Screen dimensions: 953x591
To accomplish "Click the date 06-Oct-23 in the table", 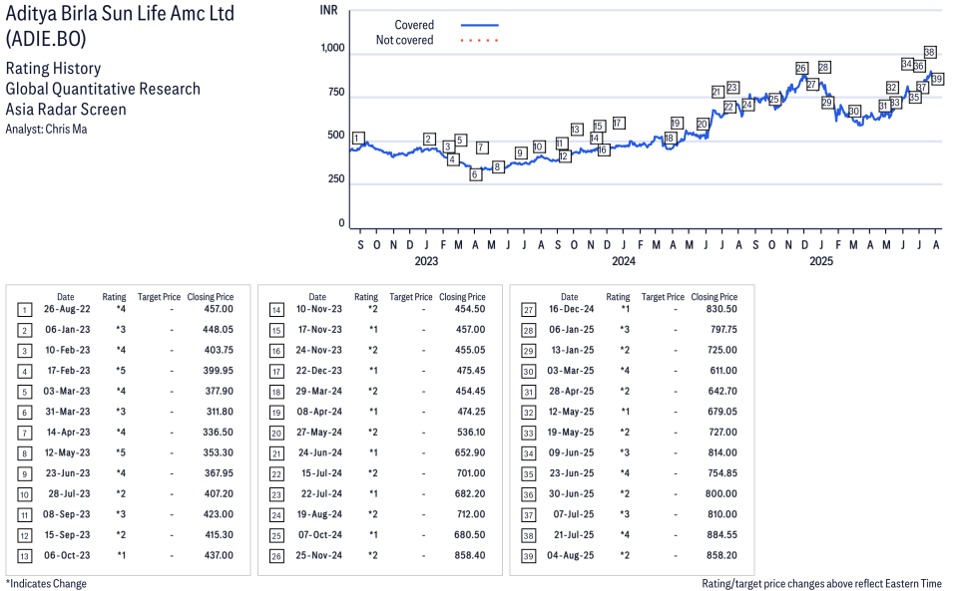I will [67, 555].
